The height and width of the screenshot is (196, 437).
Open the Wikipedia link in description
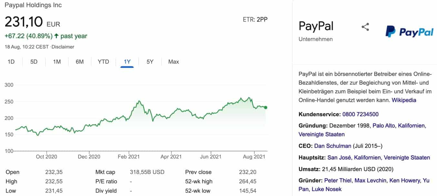point(404,100)
